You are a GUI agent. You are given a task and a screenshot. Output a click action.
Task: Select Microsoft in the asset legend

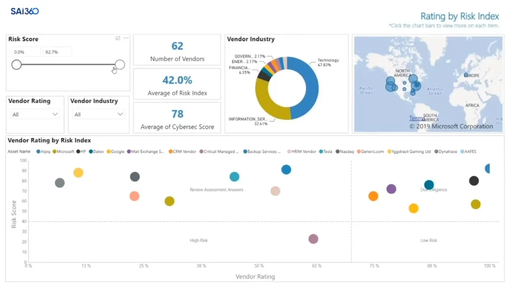pos(63,151)
